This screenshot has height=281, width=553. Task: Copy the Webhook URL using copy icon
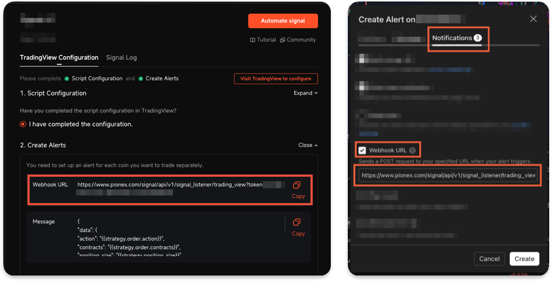297,186
